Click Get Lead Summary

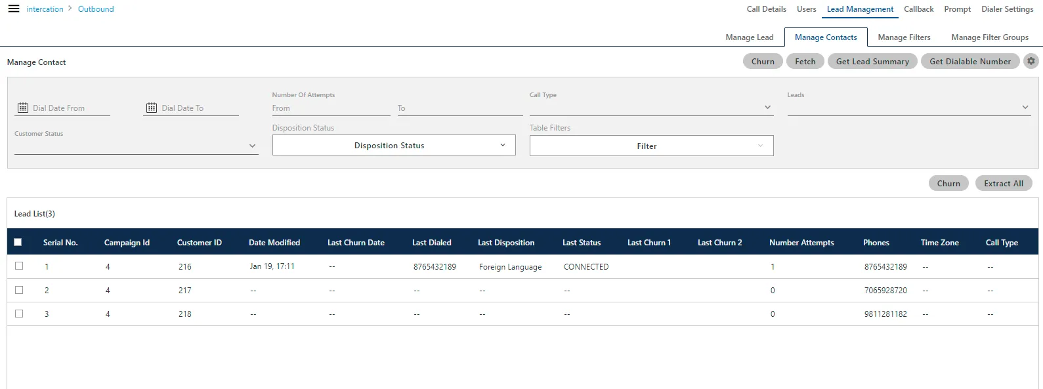872,61
